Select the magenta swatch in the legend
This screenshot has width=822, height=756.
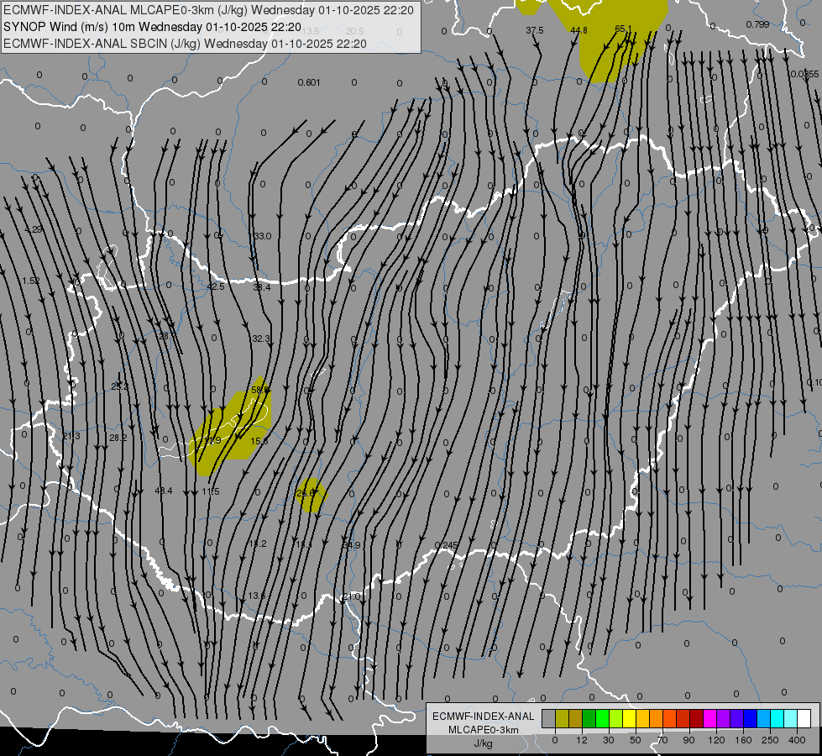click(709, 718)
